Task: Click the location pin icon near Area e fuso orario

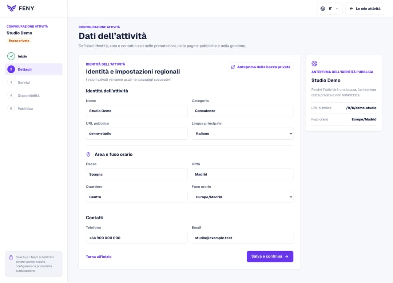Action: pos(88,155)
